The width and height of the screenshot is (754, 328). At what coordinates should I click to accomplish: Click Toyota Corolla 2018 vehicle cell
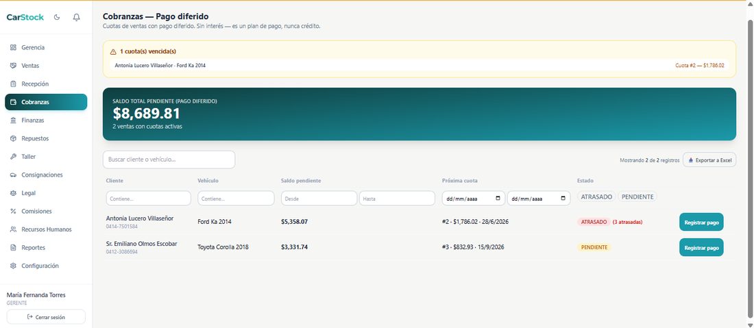click(x=223, y=247)
